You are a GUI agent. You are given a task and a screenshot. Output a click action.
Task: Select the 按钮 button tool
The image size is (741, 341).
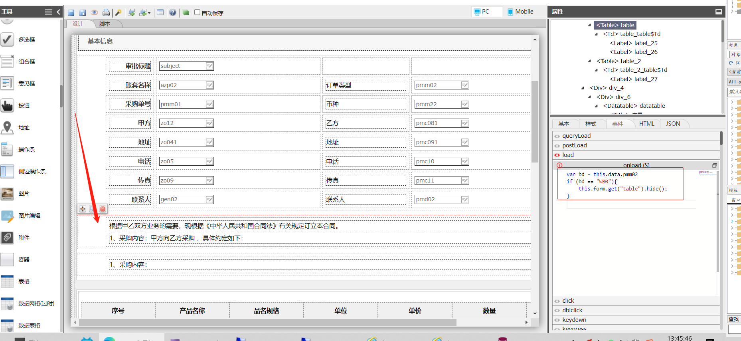coord(24,105)
